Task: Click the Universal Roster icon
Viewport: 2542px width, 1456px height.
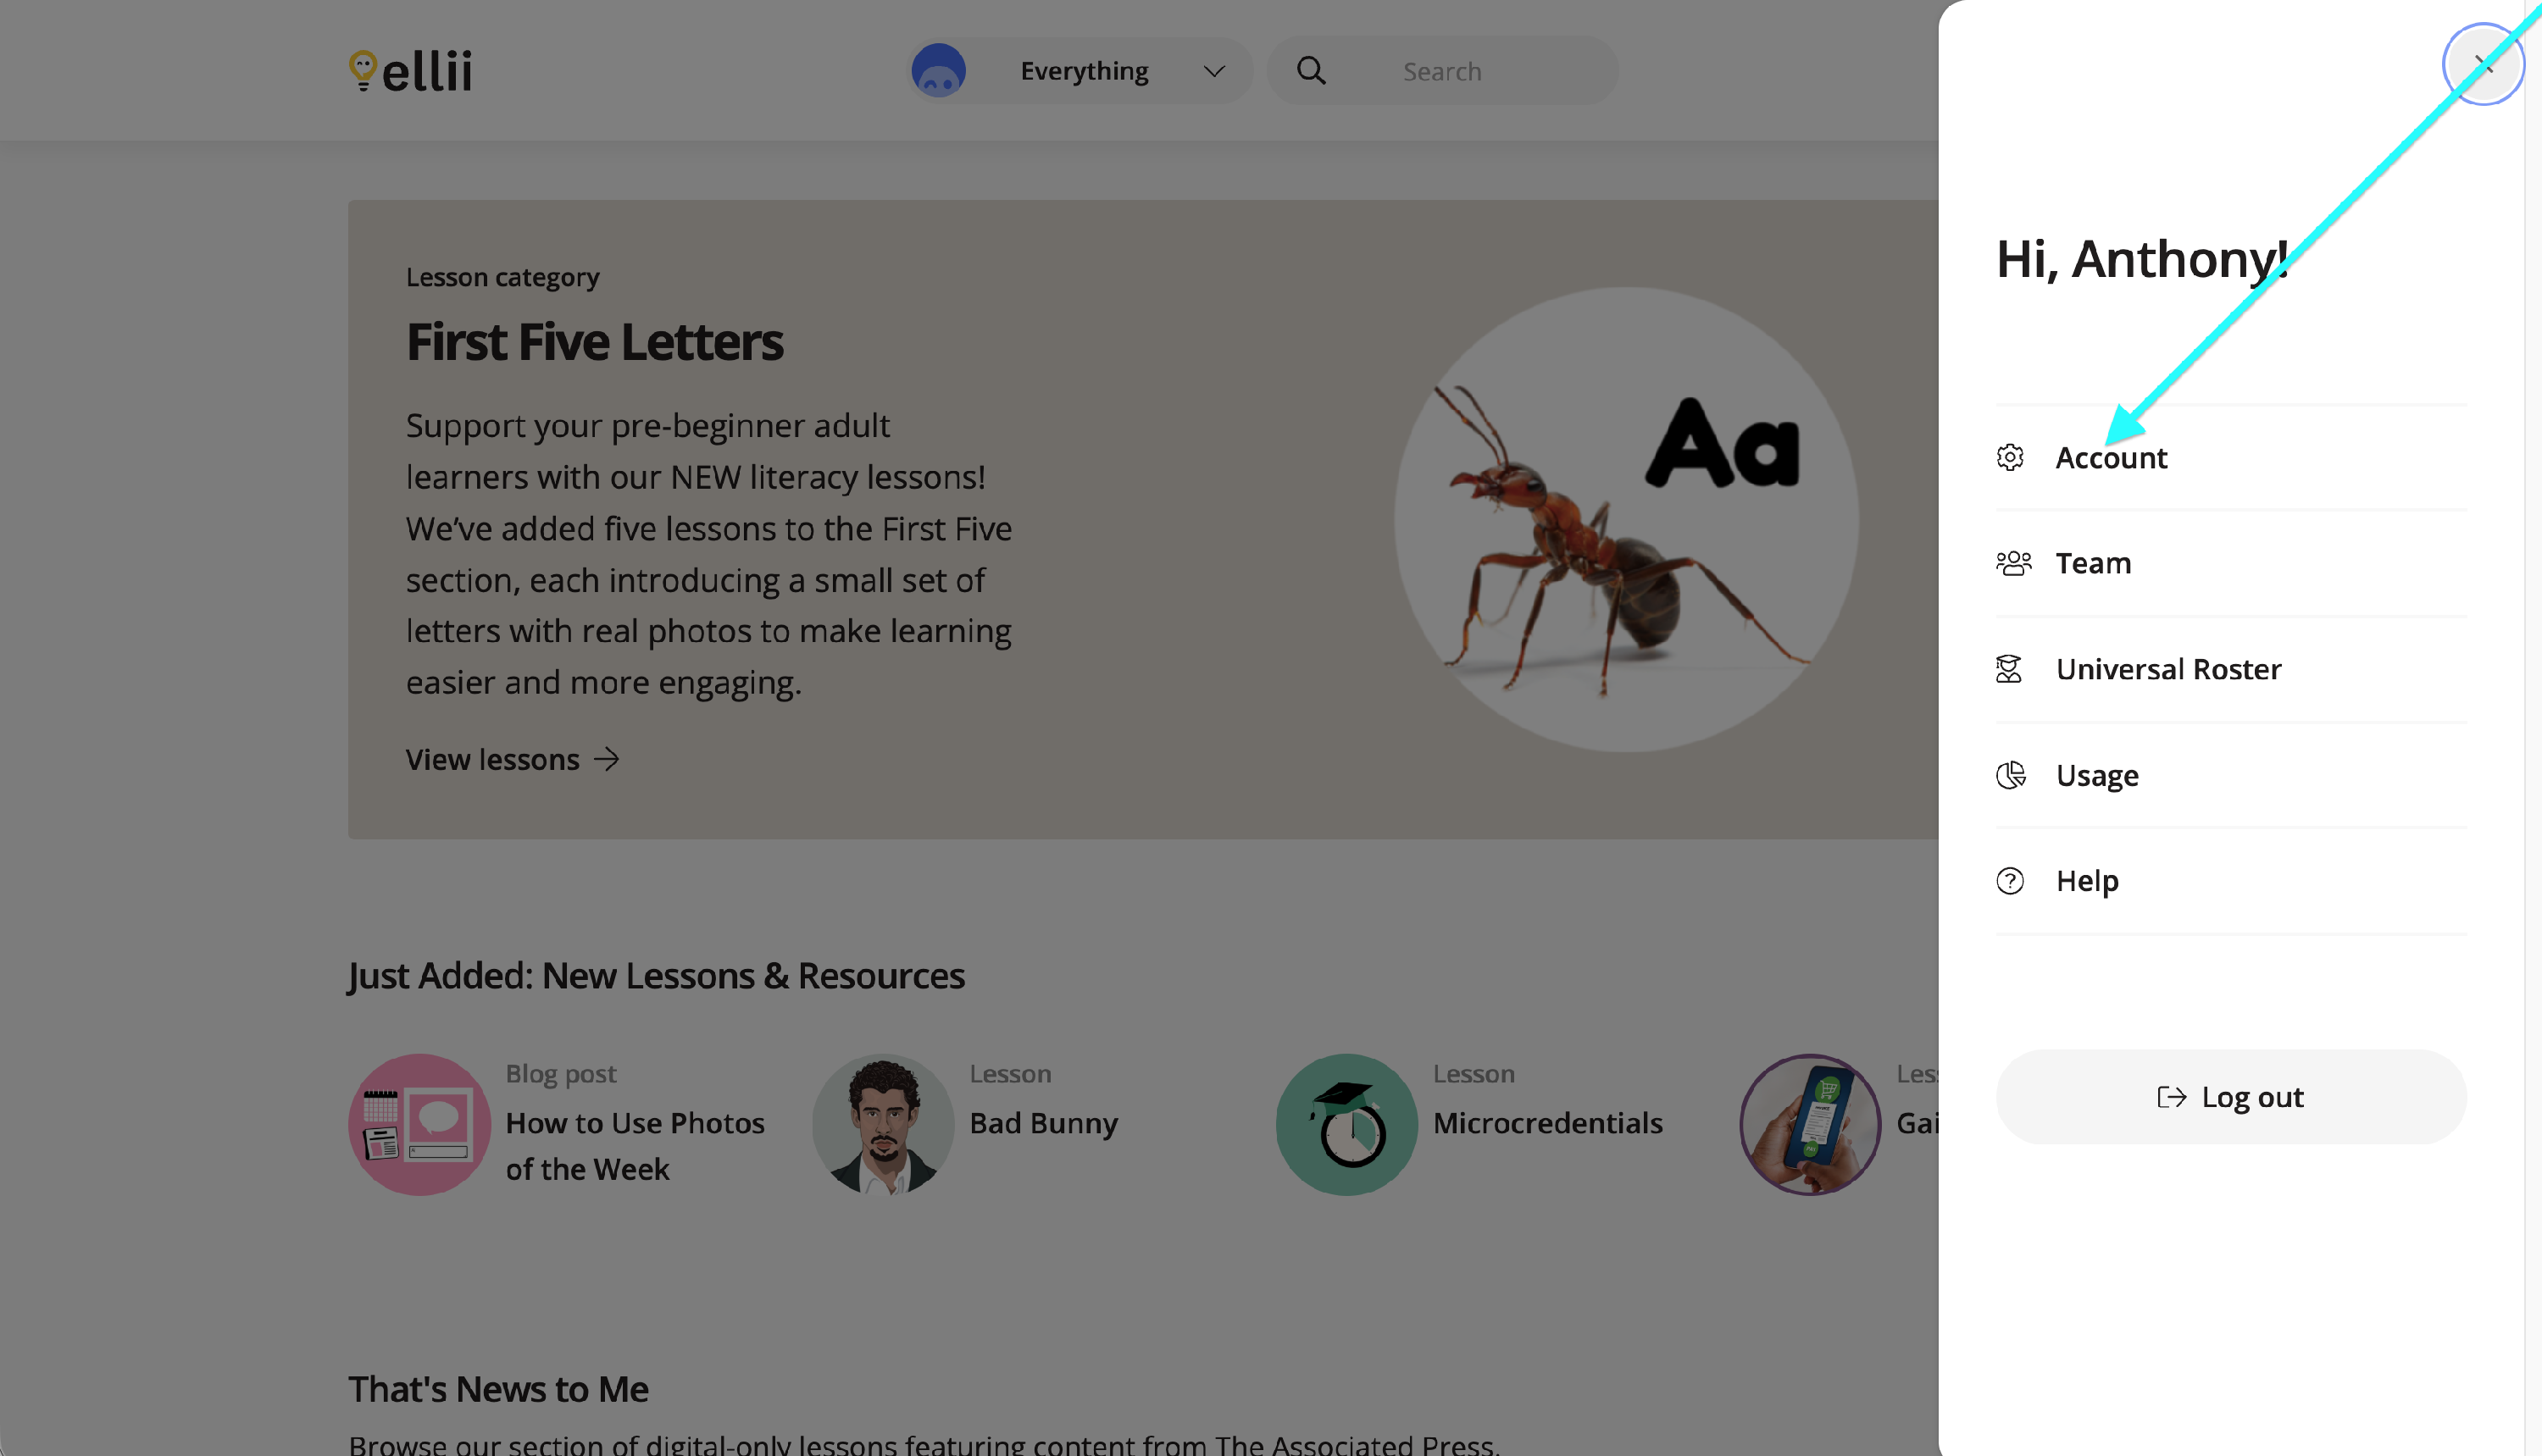Action: (x=2009, y=669)
